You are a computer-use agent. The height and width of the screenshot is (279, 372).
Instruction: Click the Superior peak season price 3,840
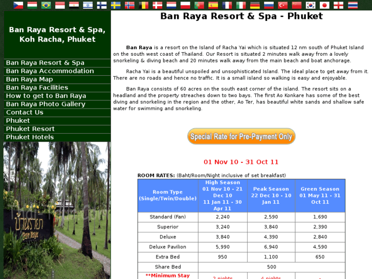271,227
